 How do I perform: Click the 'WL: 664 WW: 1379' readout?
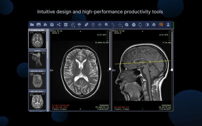pos(60,107)
